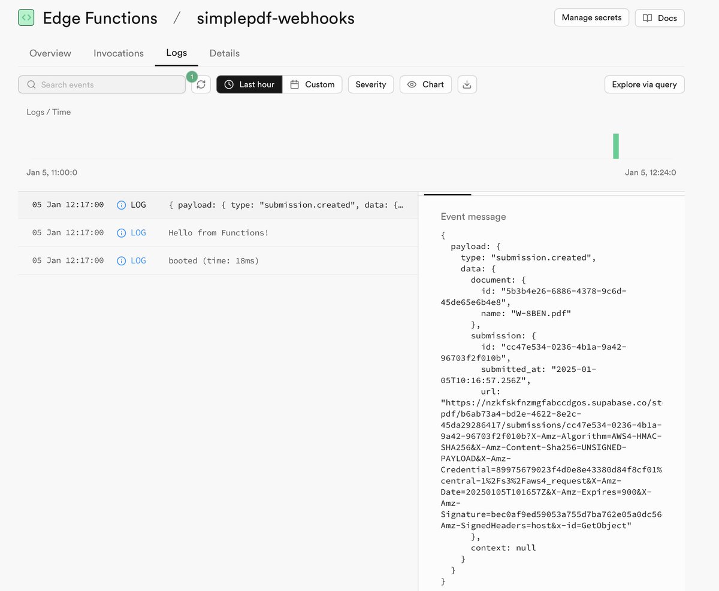
Task: Click the green new-events badge showing 1
Action: click(x=192, y=76)
